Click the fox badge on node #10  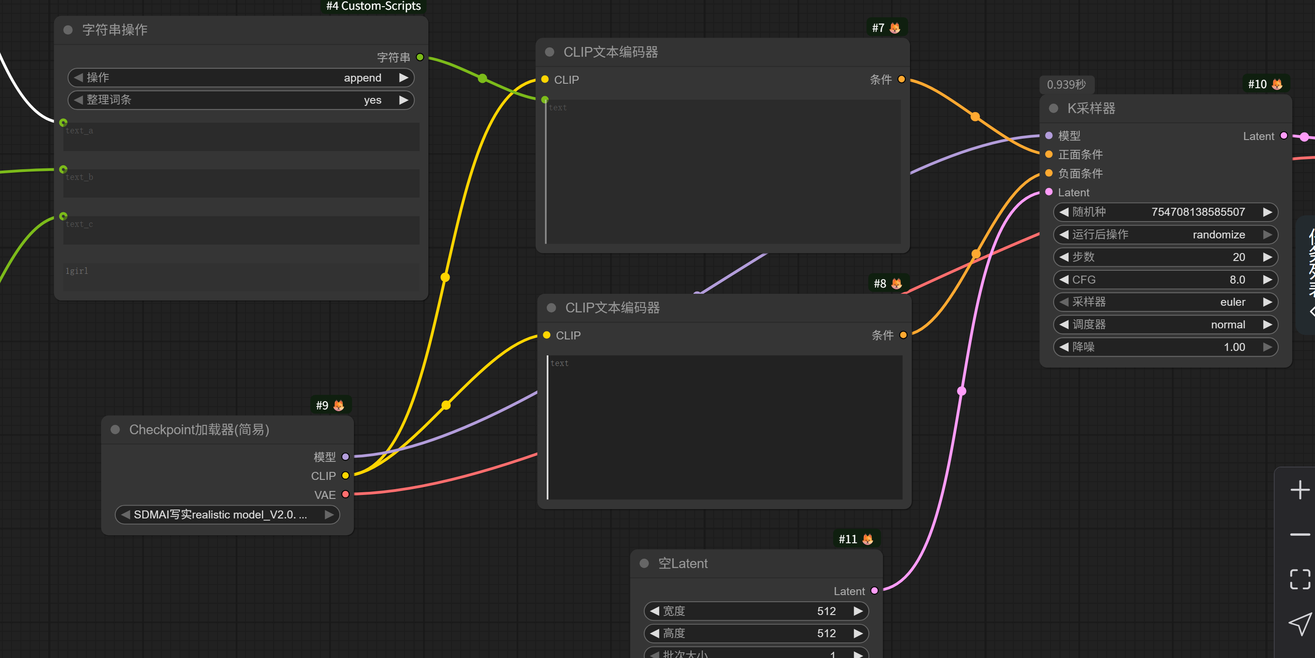pos(1277,84)
